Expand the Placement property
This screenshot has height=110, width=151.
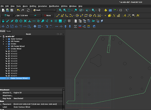coord(1,104)
